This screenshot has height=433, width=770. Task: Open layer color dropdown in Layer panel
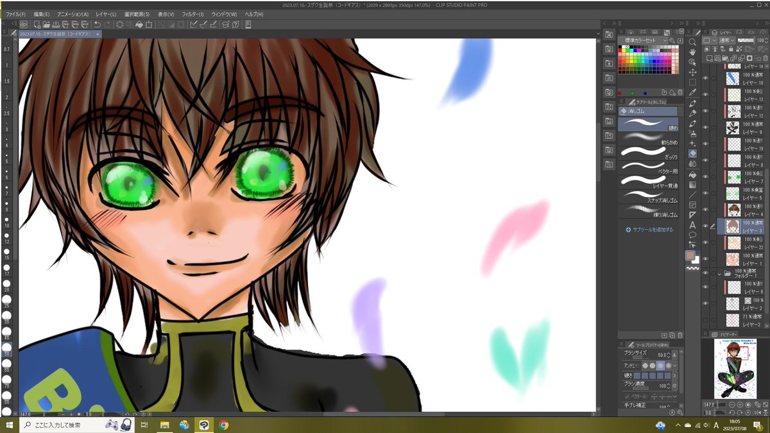tap(710, 40)
